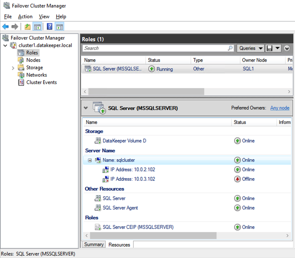Collapse the Name: sqlcluster resource node
Image resolution: width=295 pixels, height=258 pixels.
point(90,160)
